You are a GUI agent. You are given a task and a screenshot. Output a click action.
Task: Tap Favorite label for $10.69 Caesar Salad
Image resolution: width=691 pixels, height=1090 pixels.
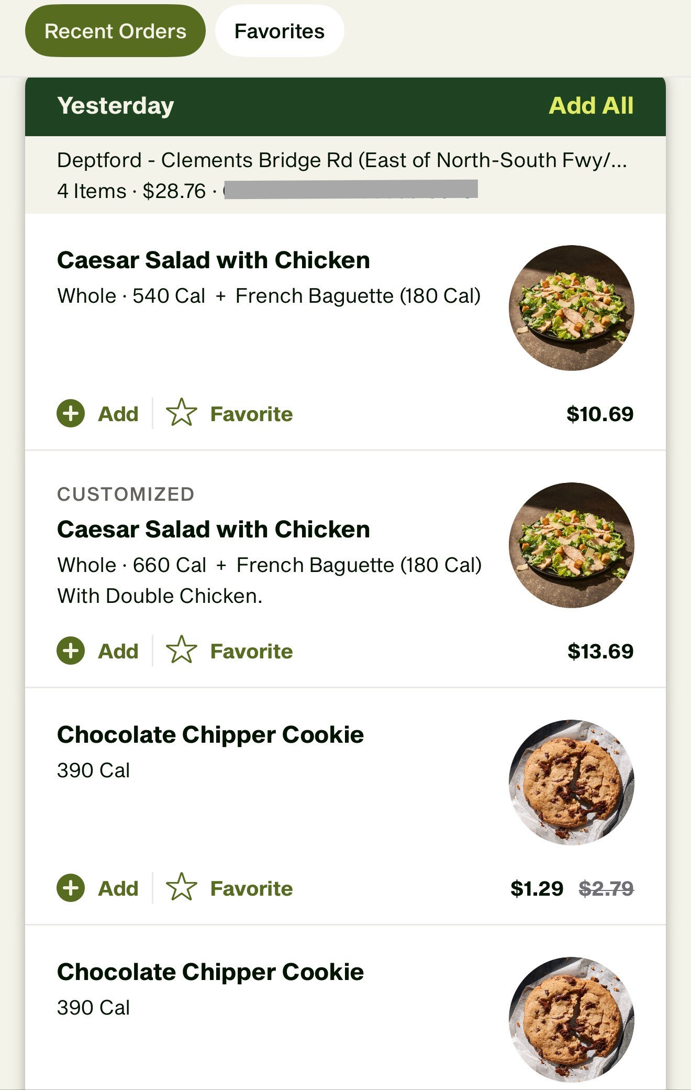251,414
